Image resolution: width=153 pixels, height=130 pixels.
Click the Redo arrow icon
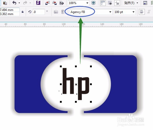tap(25, 3)
